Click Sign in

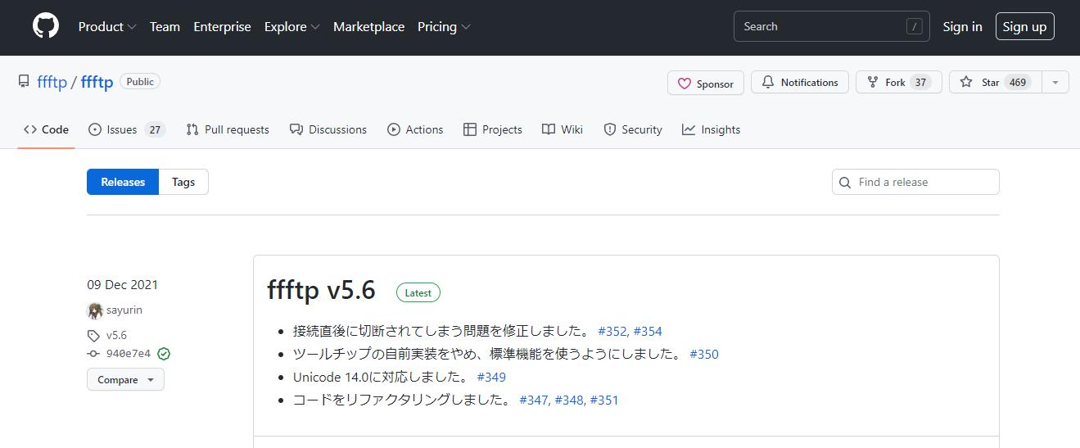(x=962, y=27)
